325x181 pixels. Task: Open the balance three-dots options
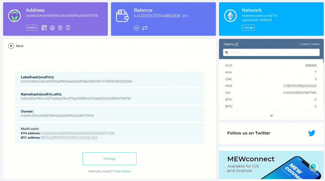point(136,28)
